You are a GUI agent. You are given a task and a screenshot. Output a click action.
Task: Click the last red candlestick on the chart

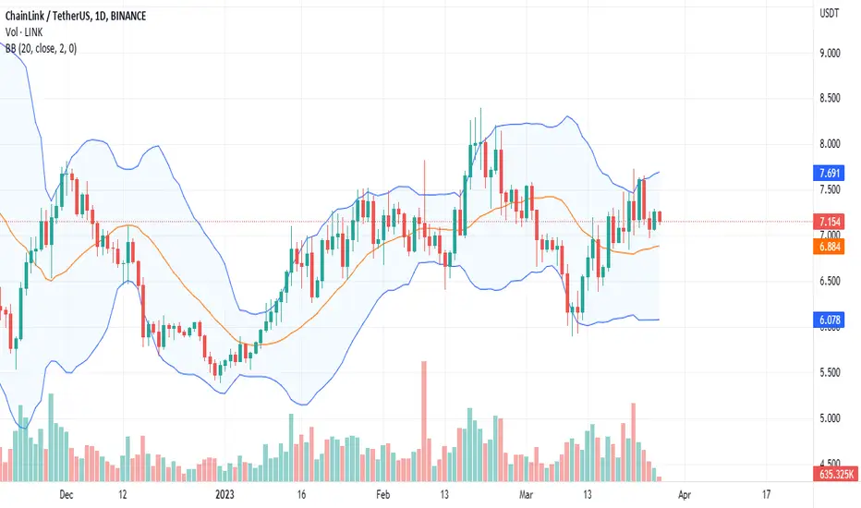point(659,216)
